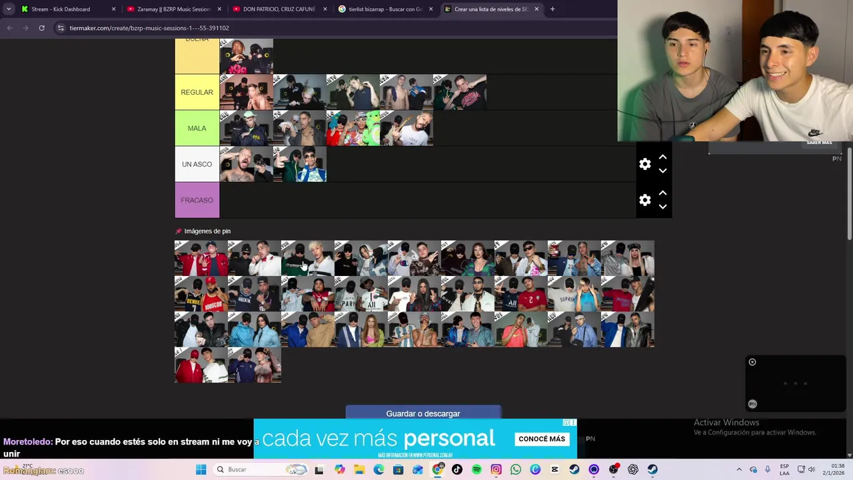
Task: Click the UN ASCO tier label
Action: pos(197,164)
